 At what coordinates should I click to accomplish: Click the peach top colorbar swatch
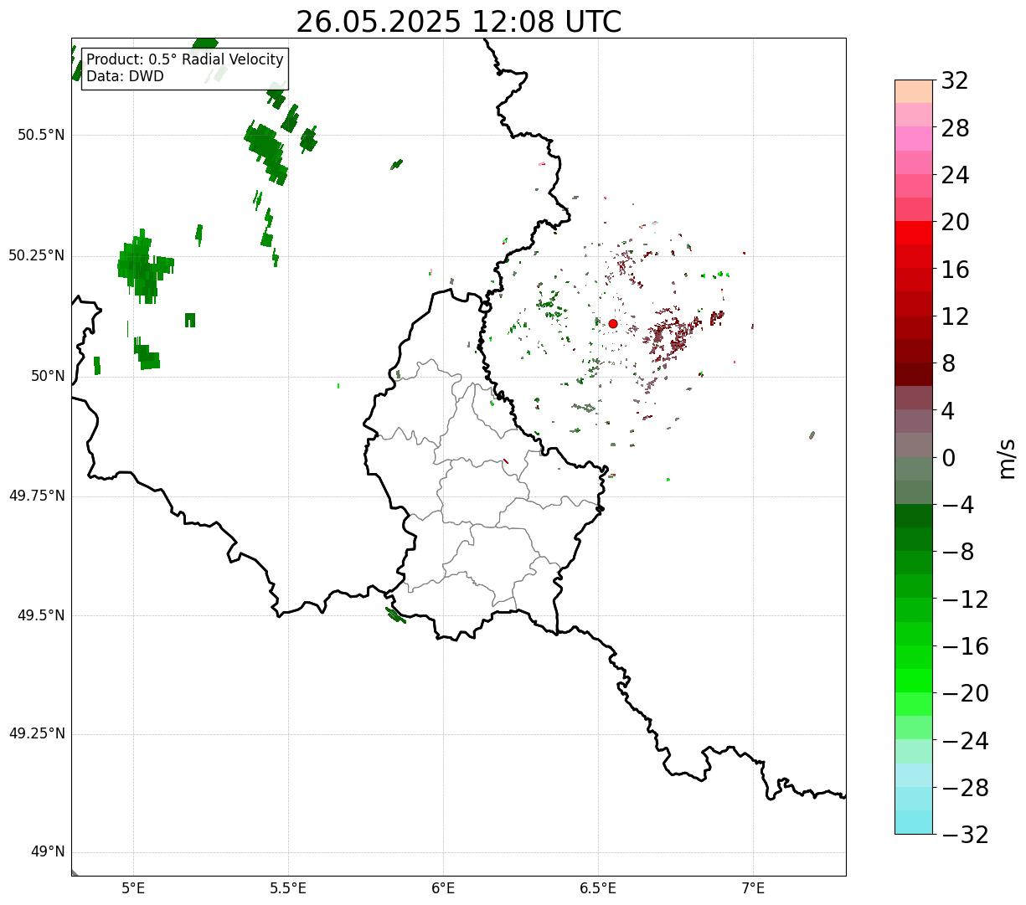coord(913,91)
